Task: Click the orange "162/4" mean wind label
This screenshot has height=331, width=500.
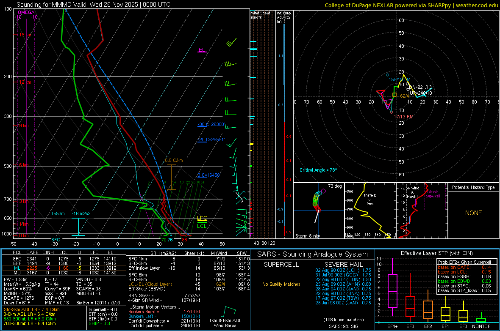Action: 403,96
